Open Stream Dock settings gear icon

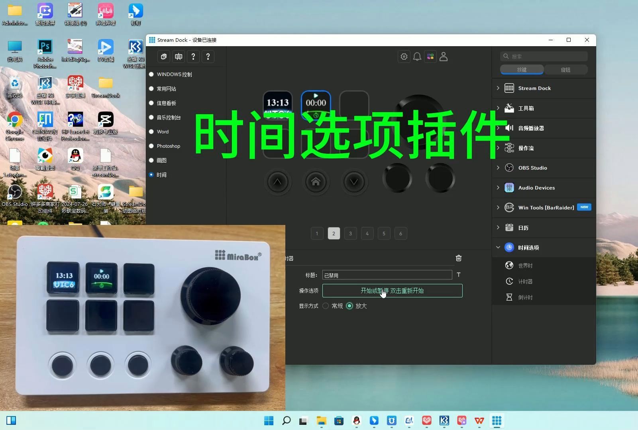(404, 57)
